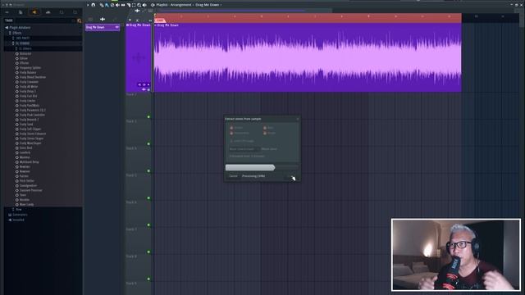Open Vocodex effect plugin entry
This screenshot has height=295, width=525.
(24, 200)
